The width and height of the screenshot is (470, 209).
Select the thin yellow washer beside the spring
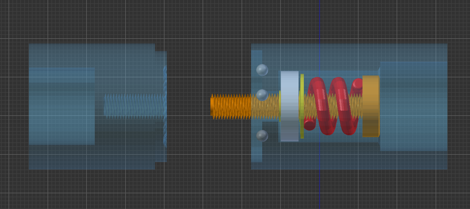[302, 106]
